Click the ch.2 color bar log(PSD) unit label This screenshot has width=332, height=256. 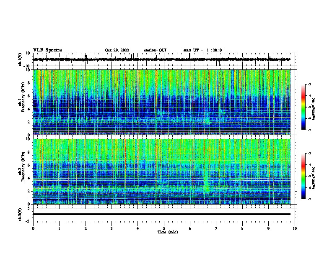point(314,178)
